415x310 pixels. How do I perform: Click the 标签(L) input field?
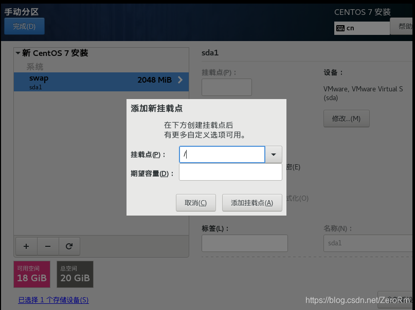[245, 243]
